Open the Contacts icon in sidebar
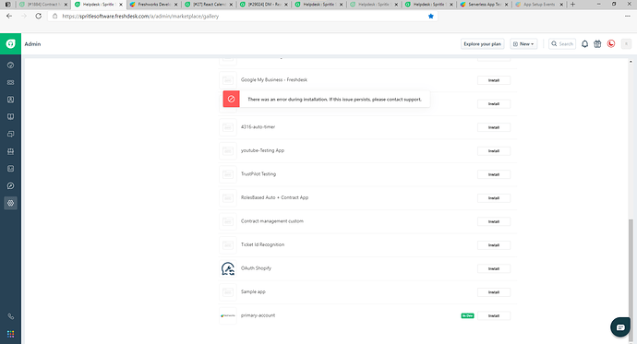The width and height of the screenshot is (637, 344). (10, 100)
